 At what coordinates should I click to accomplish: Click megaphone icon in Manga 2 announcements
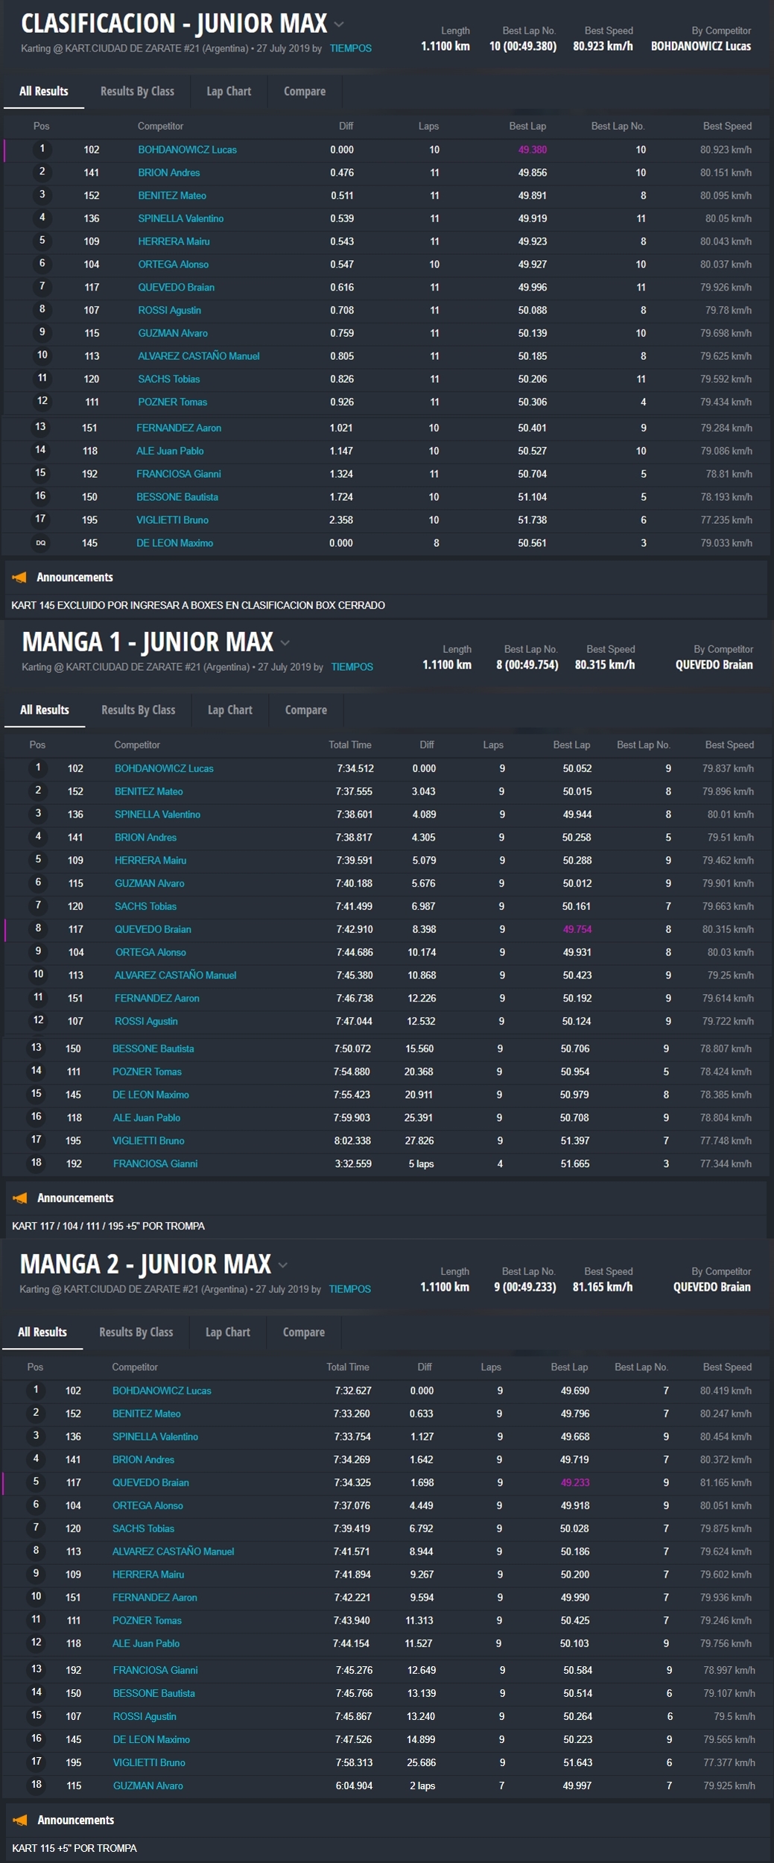[x=20, y=1821]
